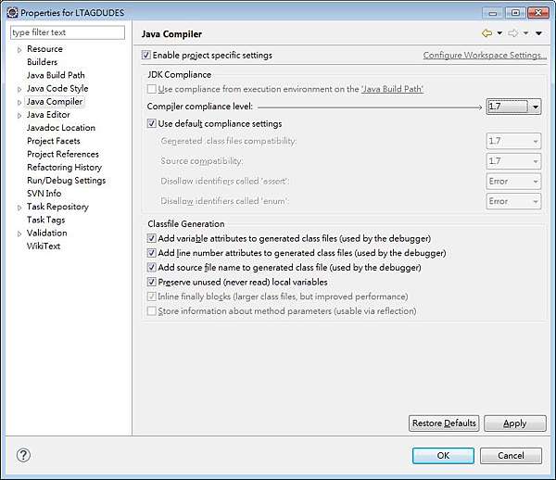Select WikiText page

(44, 246)
